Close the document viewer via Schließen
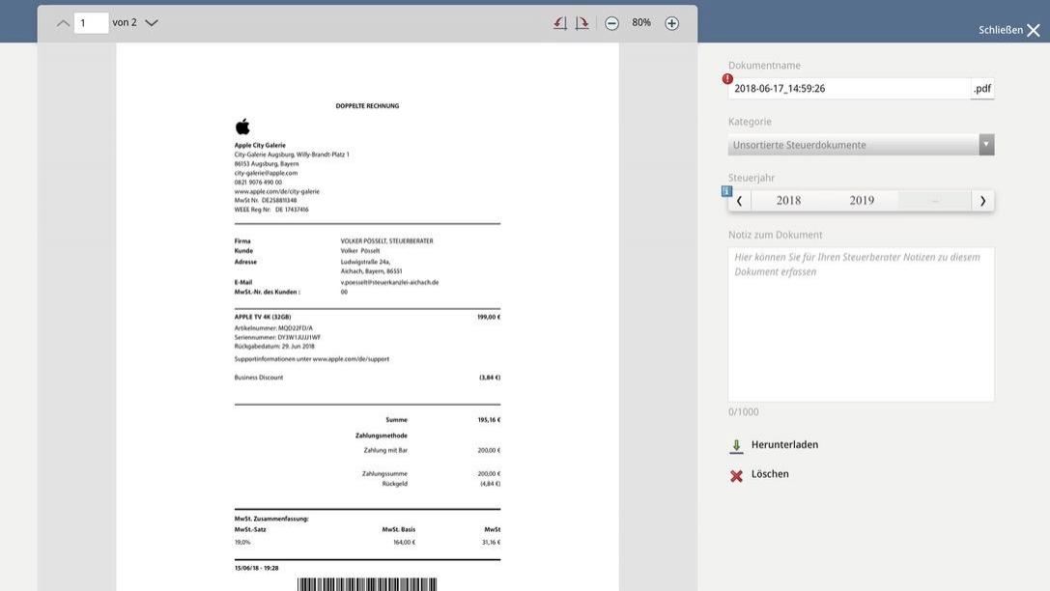Viewport: 1050px width, 591px height. (1009, 30)
